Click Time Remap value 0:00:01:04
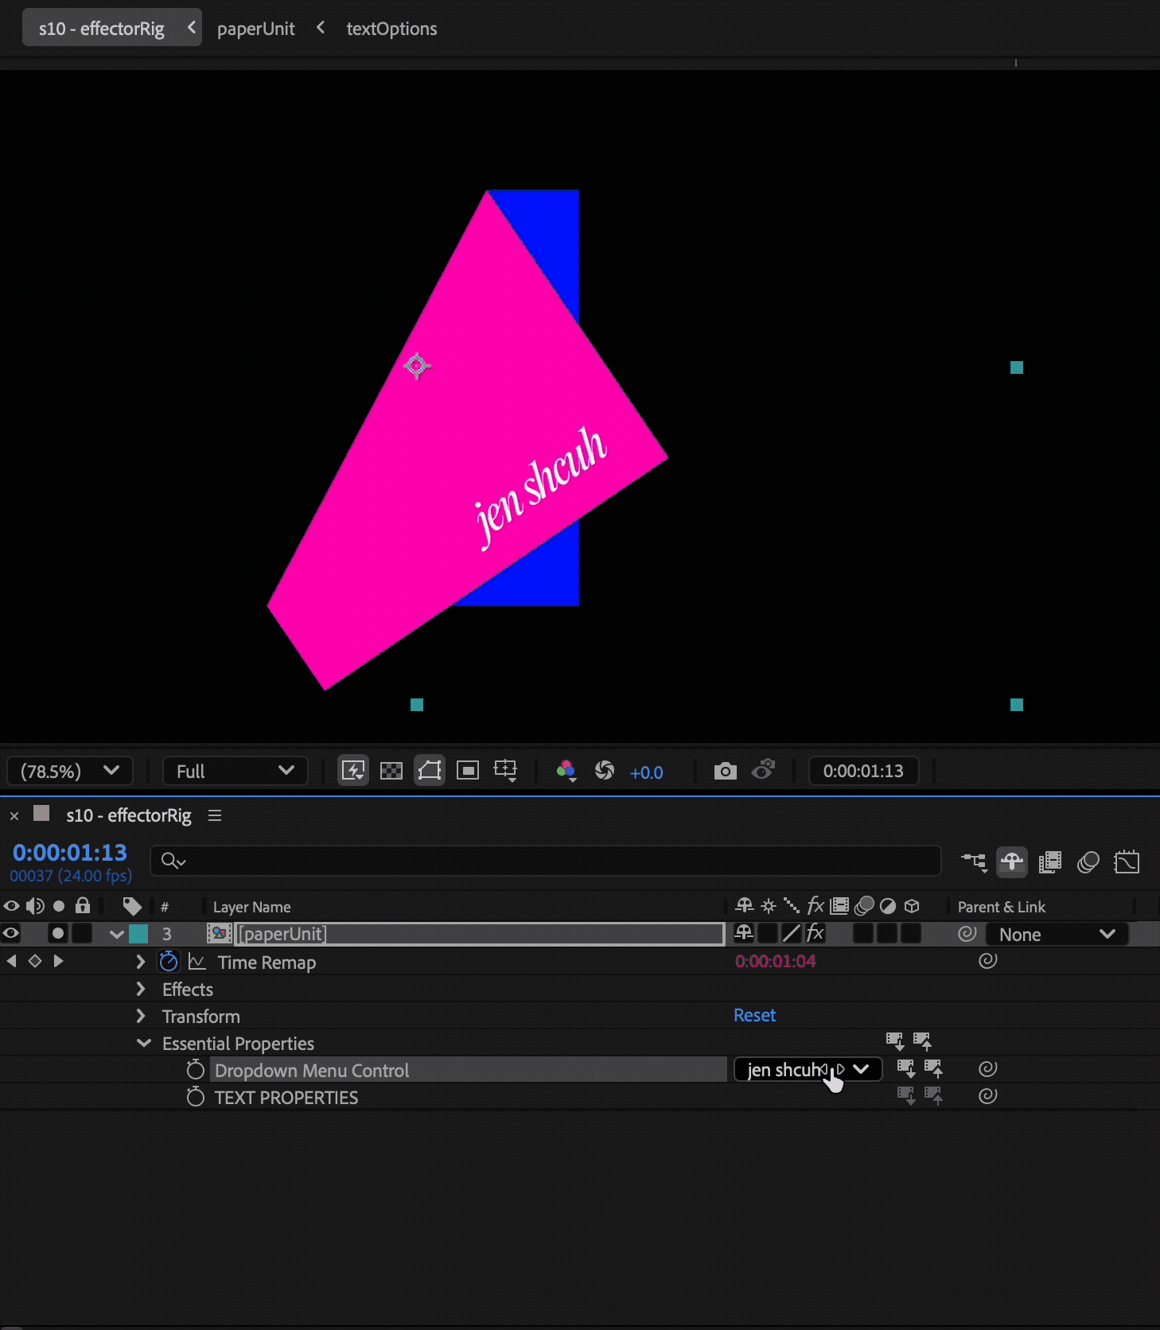 coord(776,961)
